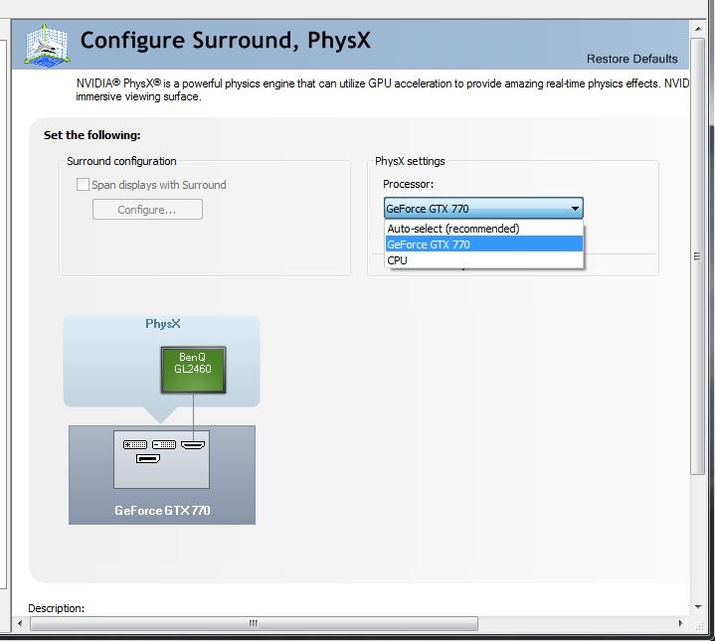Click the BenQ GL2460 monitor thumbnail
Screen dimensions: 715x641
pos(193,370)
